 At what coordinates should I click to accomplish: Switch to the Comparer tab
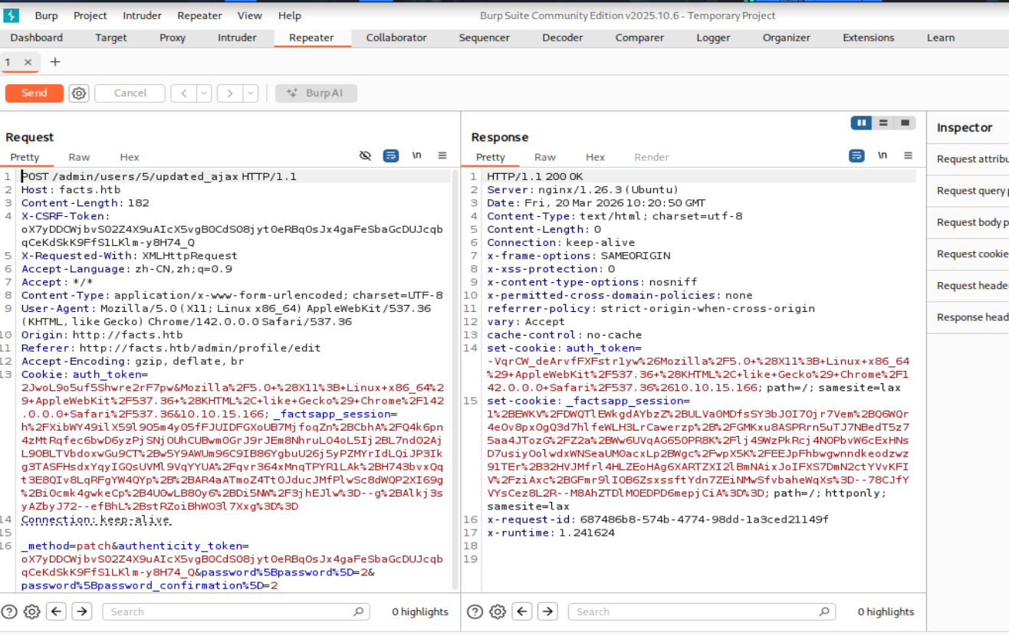point(639,38)
